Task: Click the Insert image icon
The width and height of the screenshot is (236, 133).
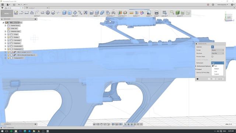Action: point(149,13)
